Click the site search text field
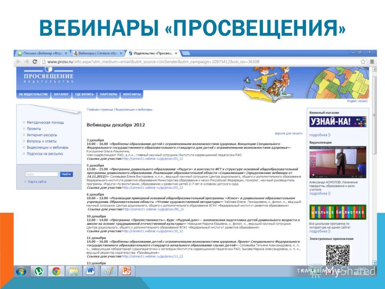 41,174
